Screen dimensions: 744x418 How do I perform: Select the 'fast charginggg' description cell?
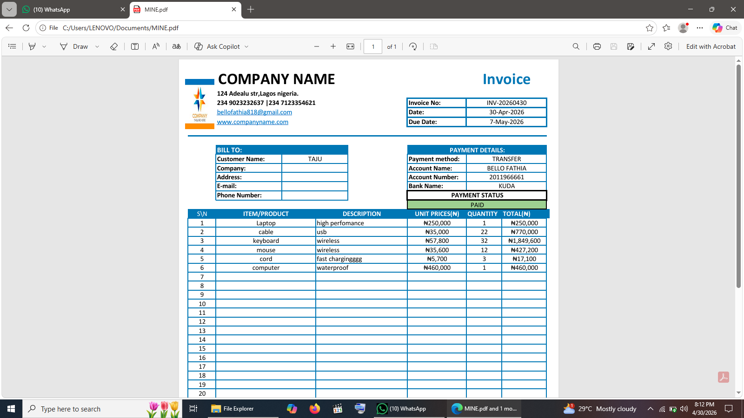[361, 259]
